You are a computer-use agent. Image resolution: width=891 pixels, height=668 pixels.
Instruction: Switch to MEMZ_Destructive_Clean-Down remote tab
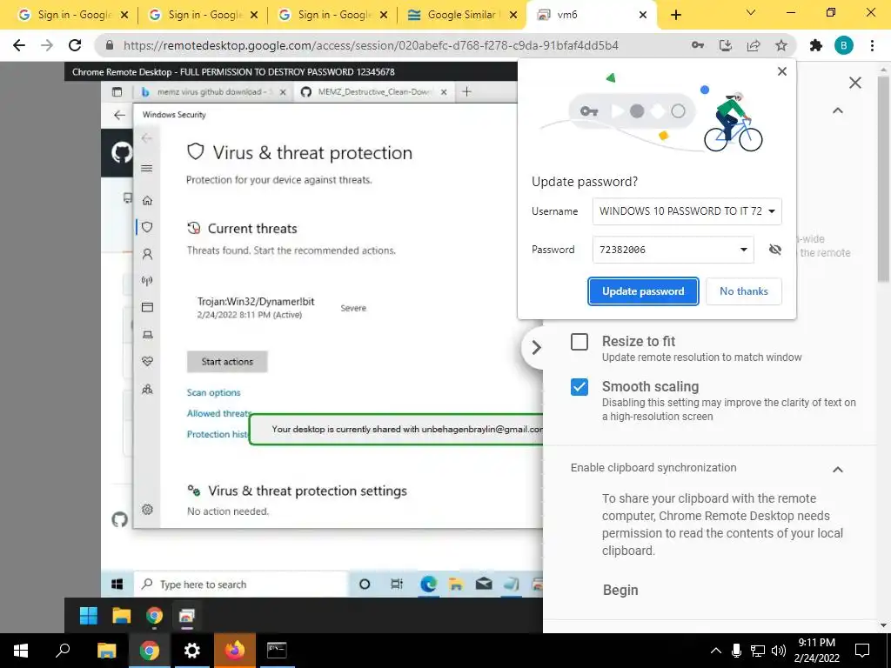[x=374, y=91]
